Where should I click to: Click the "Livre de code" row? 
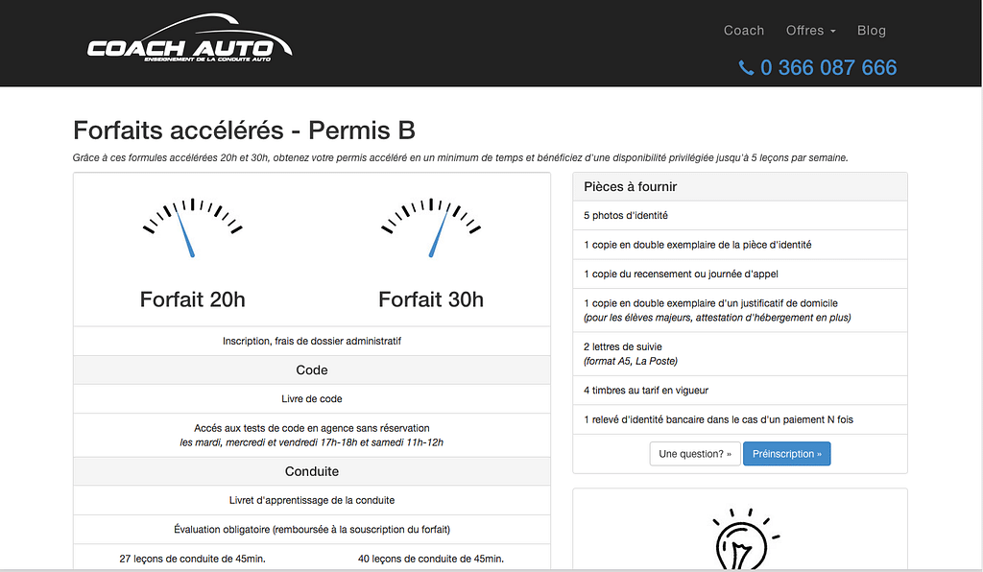pyautogui.click(x=312, y=398)
